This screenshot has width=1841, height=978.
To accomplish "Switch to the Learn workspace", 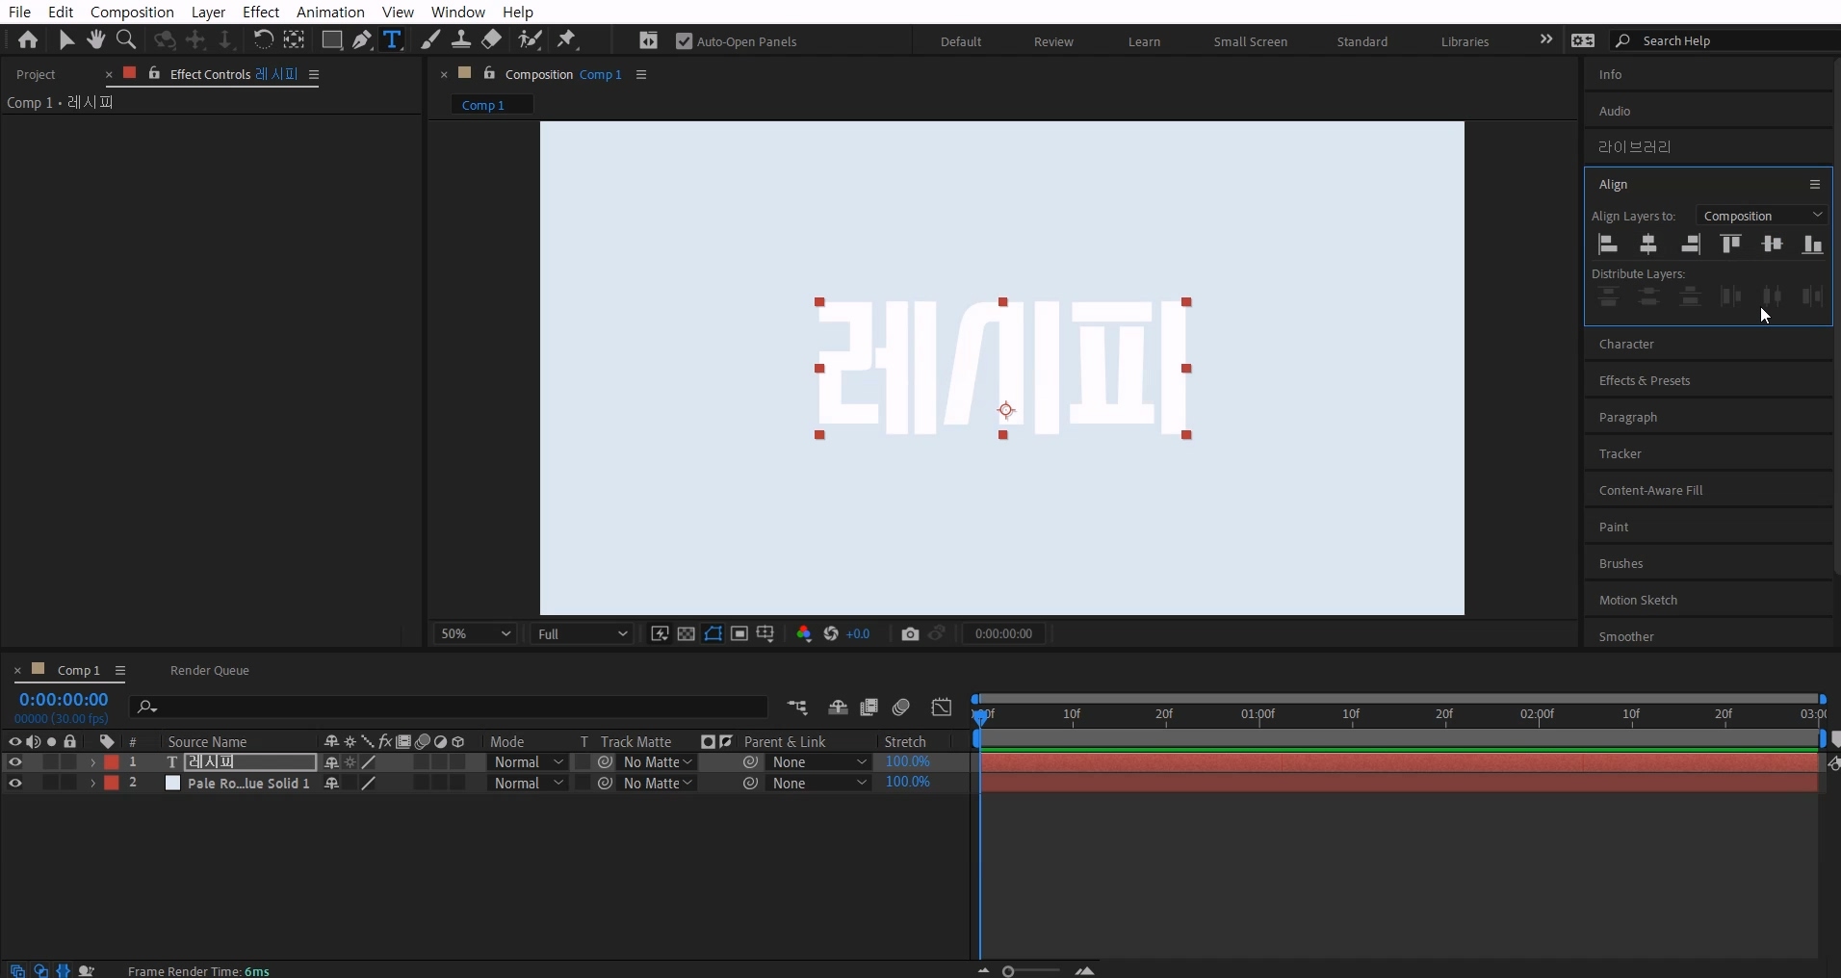I will click(1145, 41).
